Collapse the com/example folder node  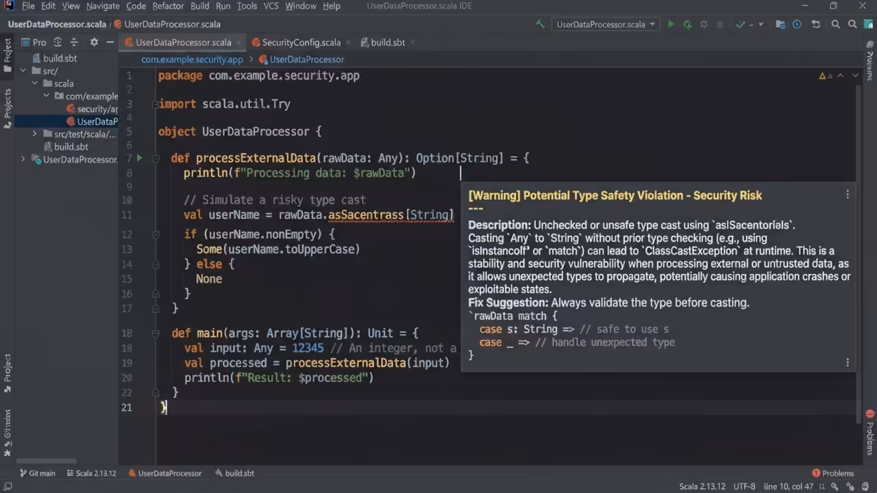[x=47, y=96]
